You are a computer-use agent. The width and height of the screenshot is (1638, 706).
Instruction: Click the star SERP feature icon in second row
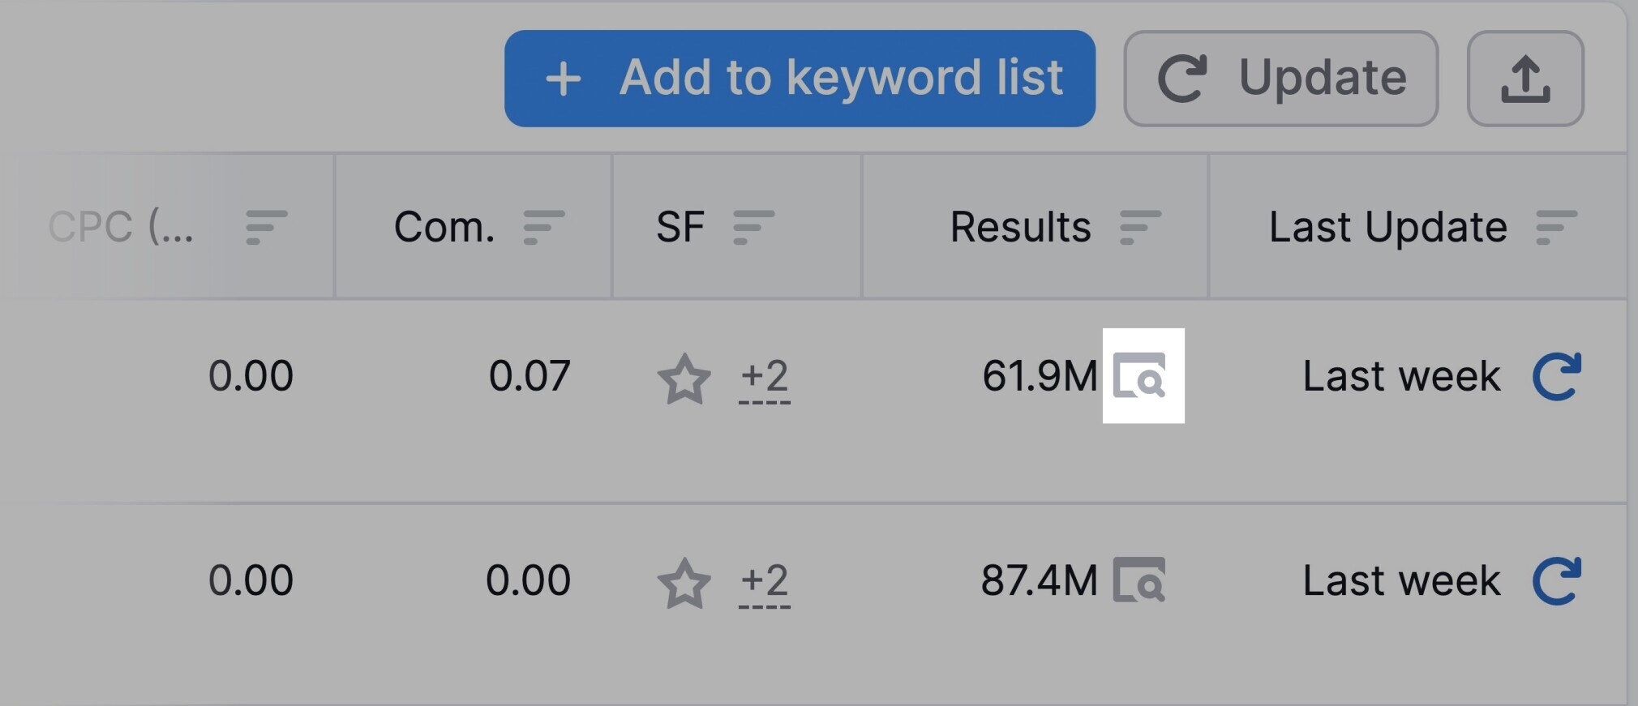pyautogui.click(x=684, y=582)
